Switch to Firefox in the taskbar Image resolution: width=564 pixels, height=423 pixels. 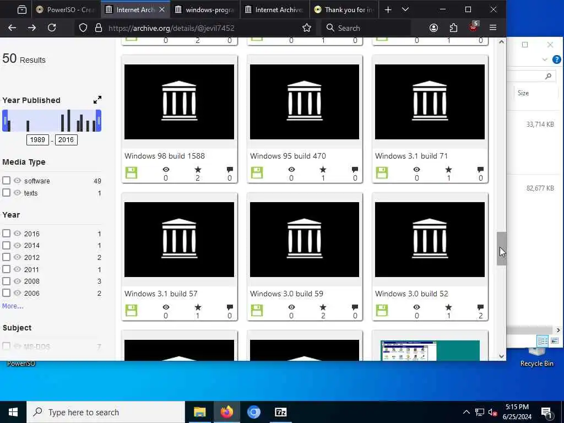226,412
